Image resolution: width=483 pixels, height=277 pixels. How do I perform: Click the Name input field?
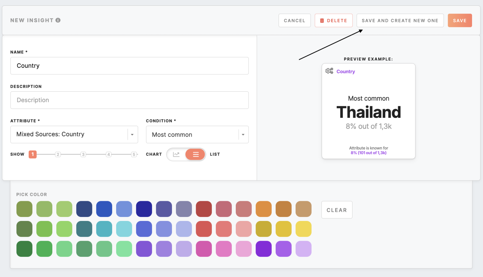click(129, 66)
